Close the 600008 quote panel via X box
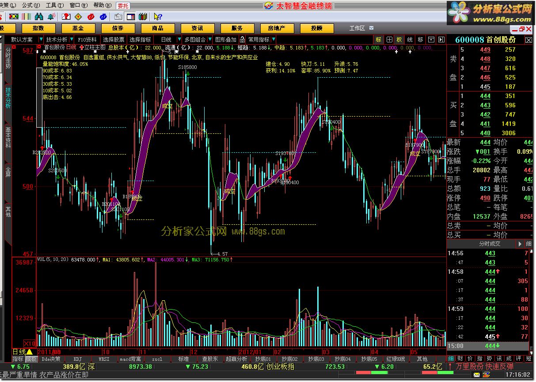This screenshot has width=536, height=382. (528, 40)
